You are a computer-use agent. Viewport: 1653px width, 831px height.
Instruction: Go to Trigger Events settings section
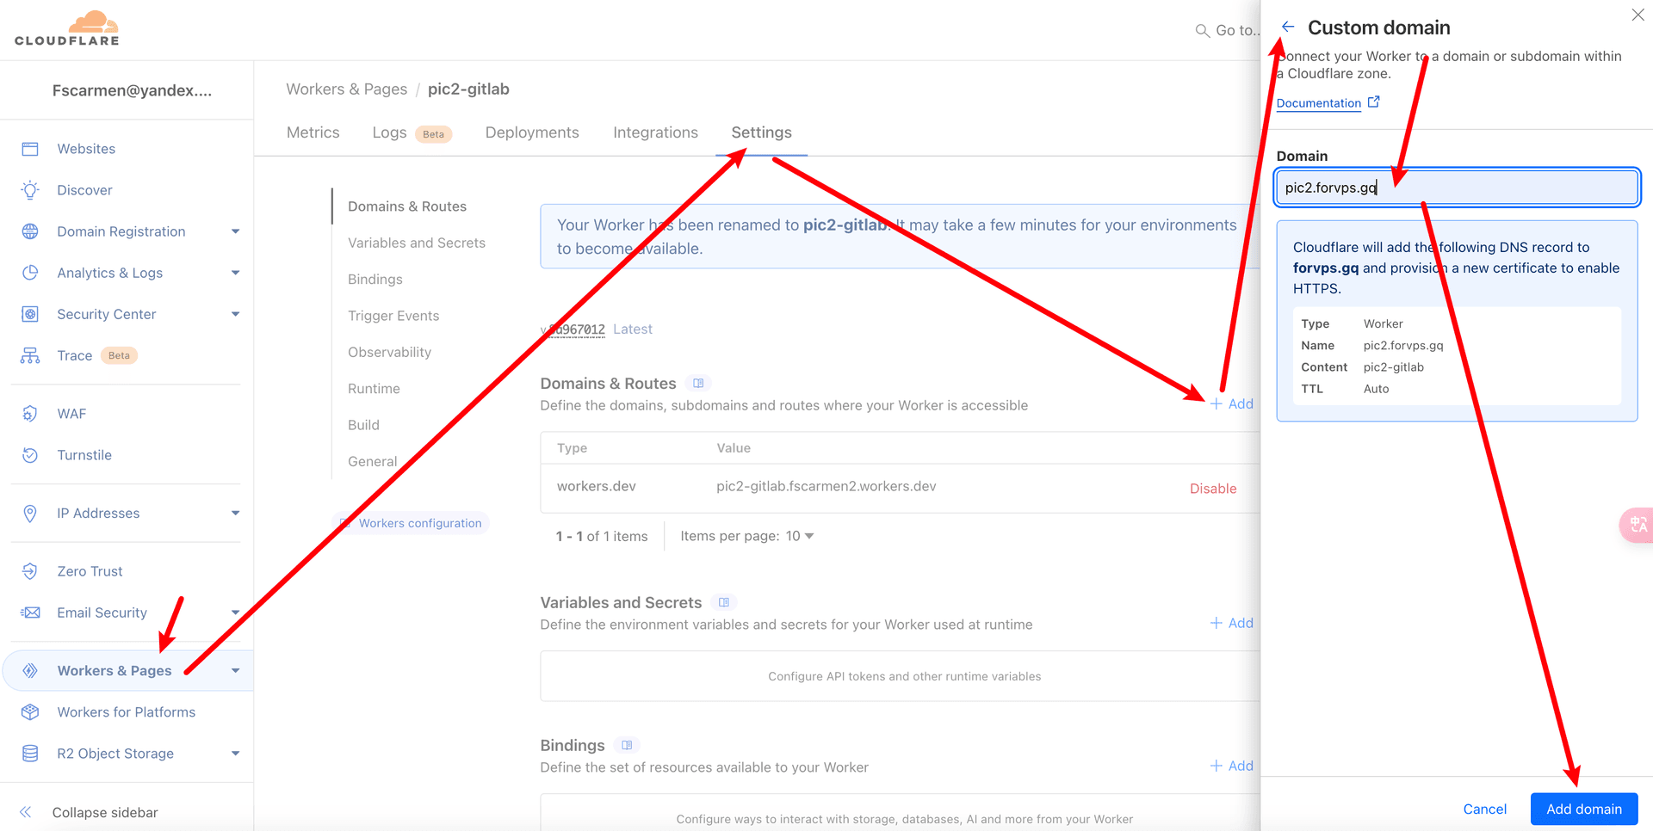click(x=393, y=316)
